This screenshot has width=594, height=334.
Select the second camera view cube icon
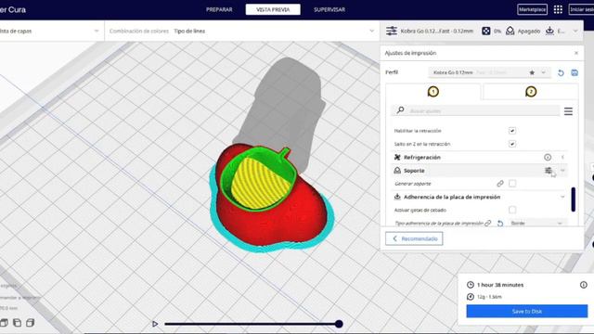point(17,323)
